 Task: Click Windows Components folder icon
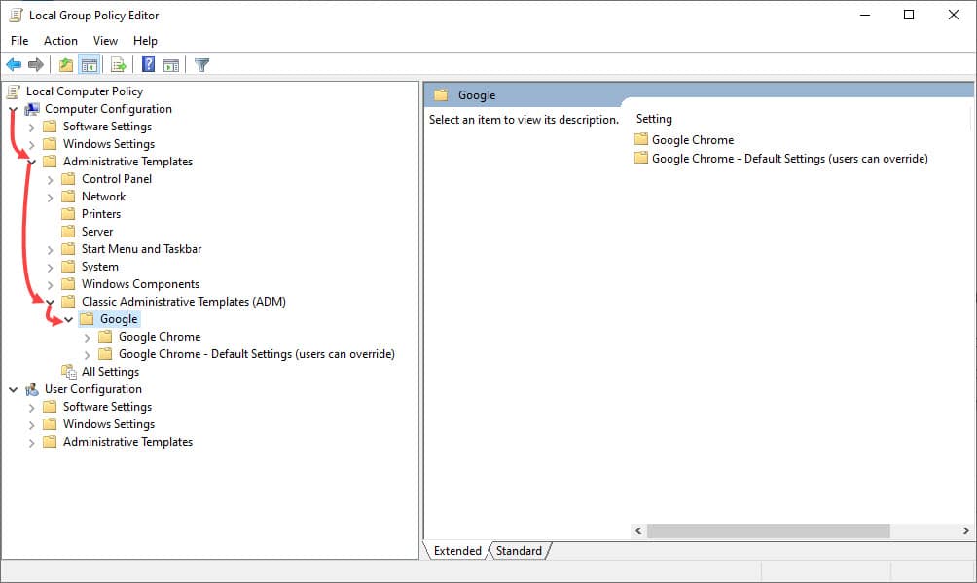[68, 284]
